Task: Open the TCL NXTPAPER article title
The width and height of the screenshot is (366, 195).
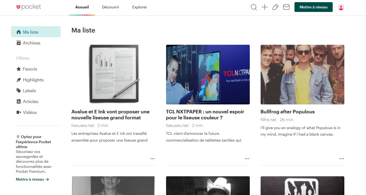Action: (x=205, y=115)
